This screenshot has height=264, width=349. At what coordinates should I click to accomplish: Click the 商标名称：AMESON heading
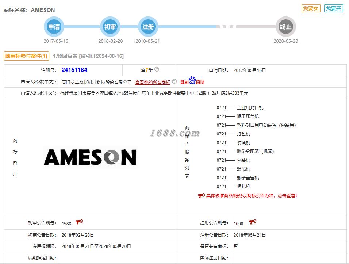tap(29, 10)
